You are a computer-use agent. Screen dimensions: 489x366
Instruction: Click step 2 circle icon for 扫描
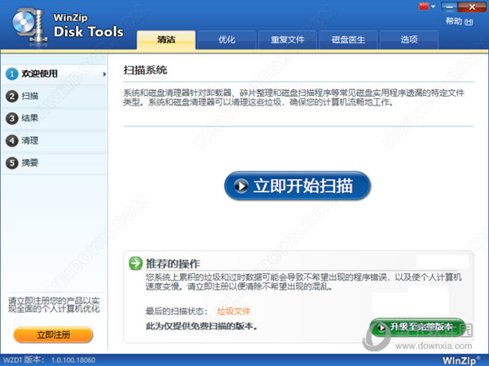pos(12,96)
